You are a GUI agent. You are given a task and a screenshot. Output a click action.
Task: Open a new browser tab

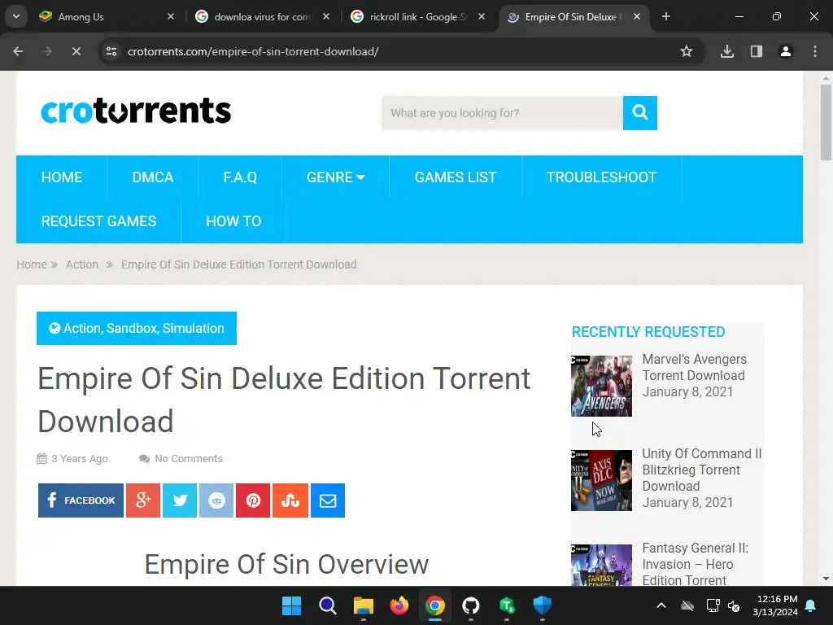tap(665, 16)
